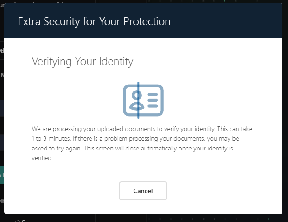Image resolution: width=288 pixels, height=222 pixels.
Task: Click the person silhouette in ID icon
Action: (135, 100)
